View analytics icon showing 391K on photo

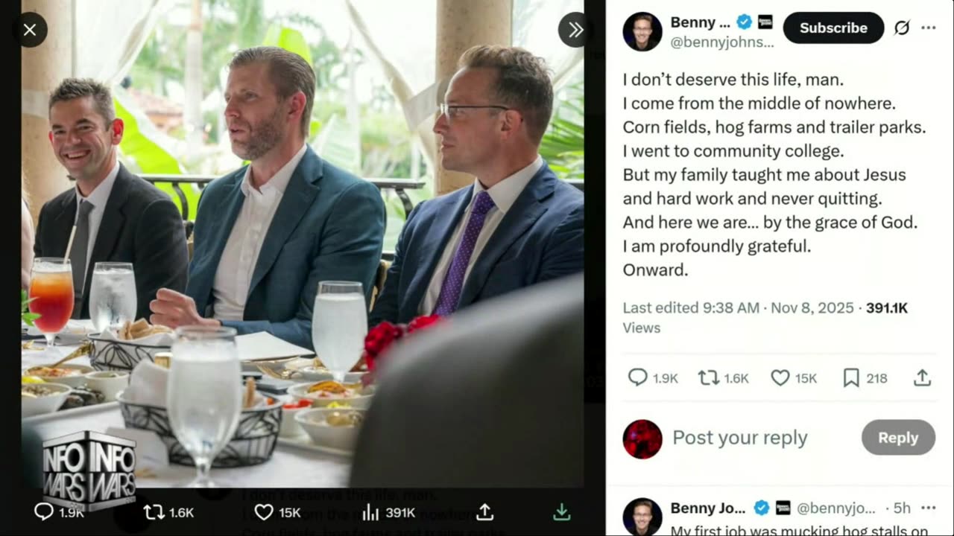pos(370,512)
